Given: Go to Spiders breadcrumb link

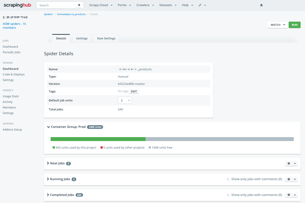Looking at the screenshot, I should click(x=48, y=14).
